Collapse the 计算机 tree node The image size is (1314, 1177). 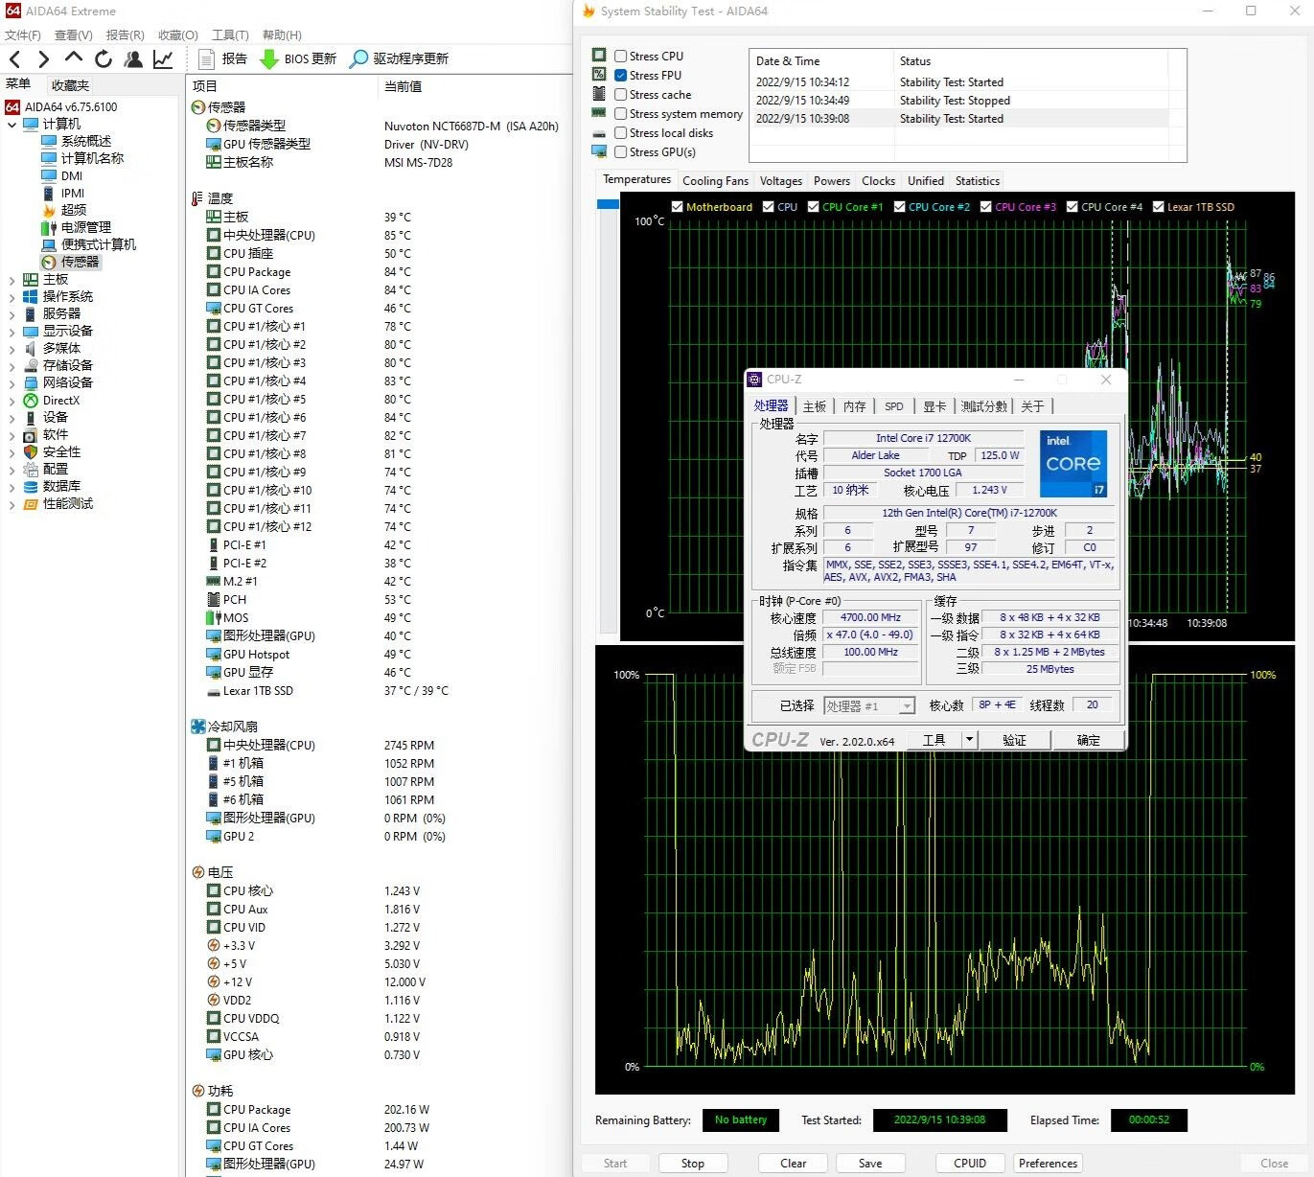(12, 124)
